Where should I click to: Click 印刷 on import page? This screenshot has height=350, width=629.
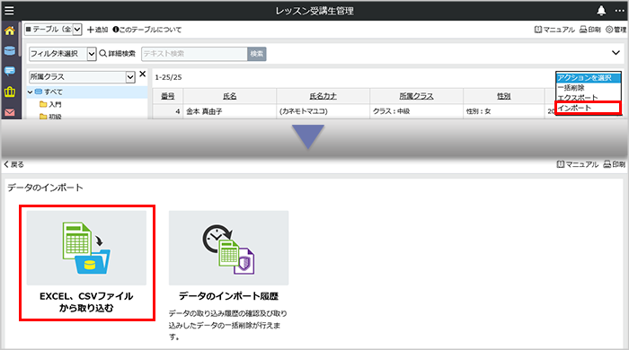(615, 164)
